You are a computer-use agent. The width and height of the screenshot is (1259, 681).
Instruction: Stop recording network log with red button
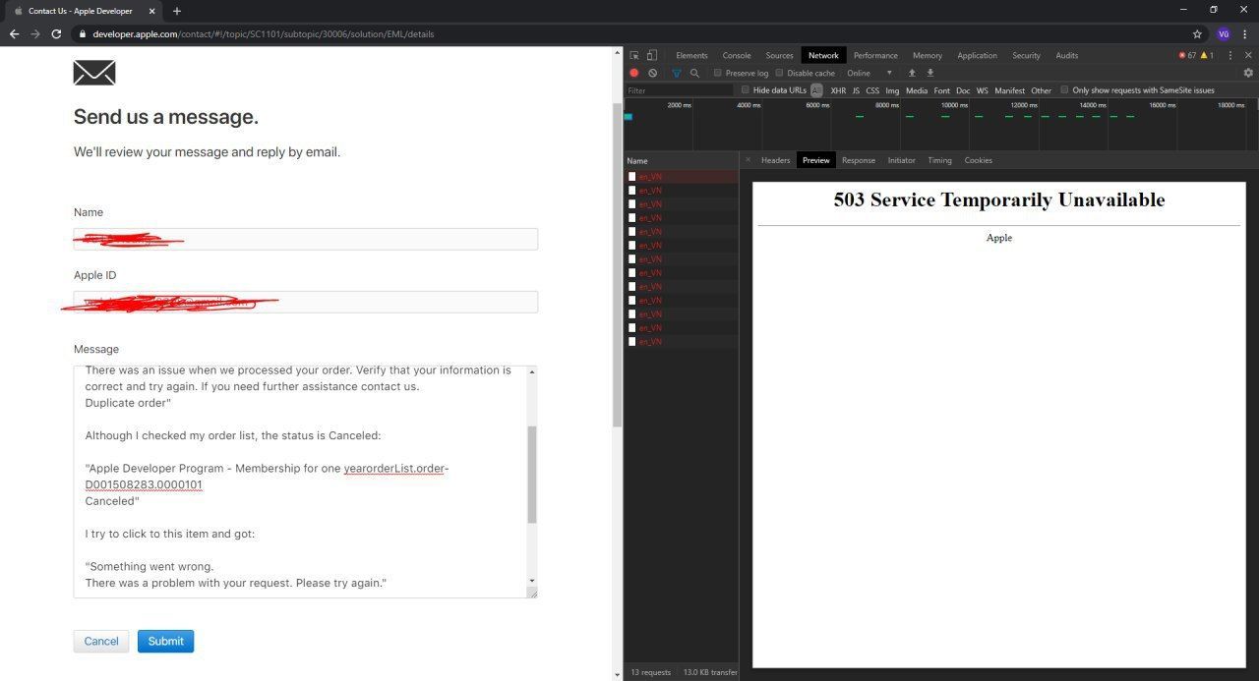pos(633,73)
